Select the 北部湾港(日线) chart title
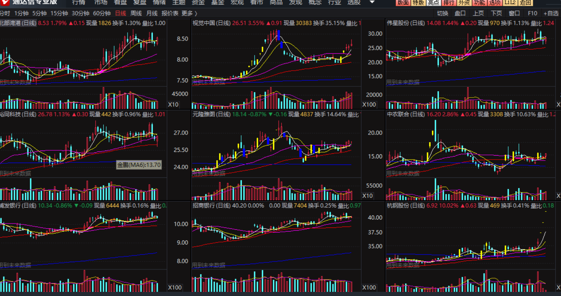Screen dimensions: 561x296 tap(18, 23)
